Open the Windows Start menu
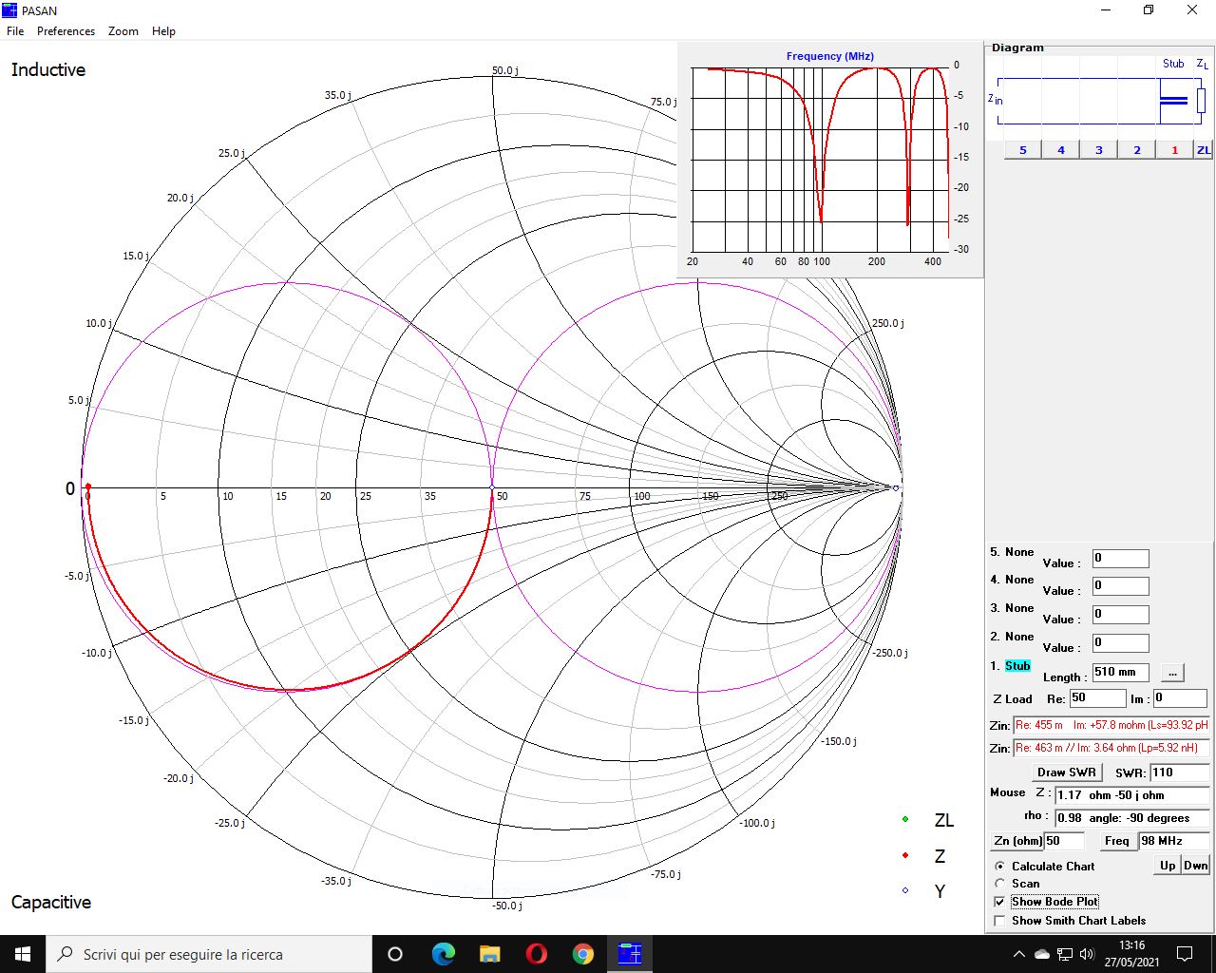1216x973 pixels. pyautogui.click(x=23, y=954)
